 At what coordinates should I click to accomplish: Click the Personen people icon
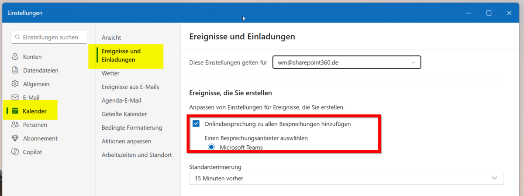pos(15,125)
